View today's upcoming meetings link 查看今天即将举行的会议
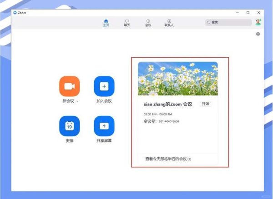Viewport: 273px width, 199px height. 168,159
